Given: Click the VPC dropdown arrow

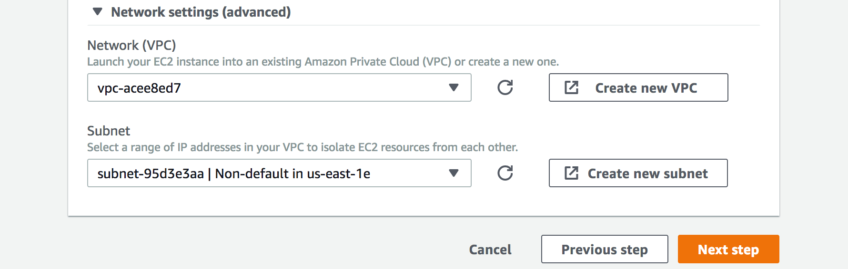Looking at the screenshot, I should click(454, 88).
